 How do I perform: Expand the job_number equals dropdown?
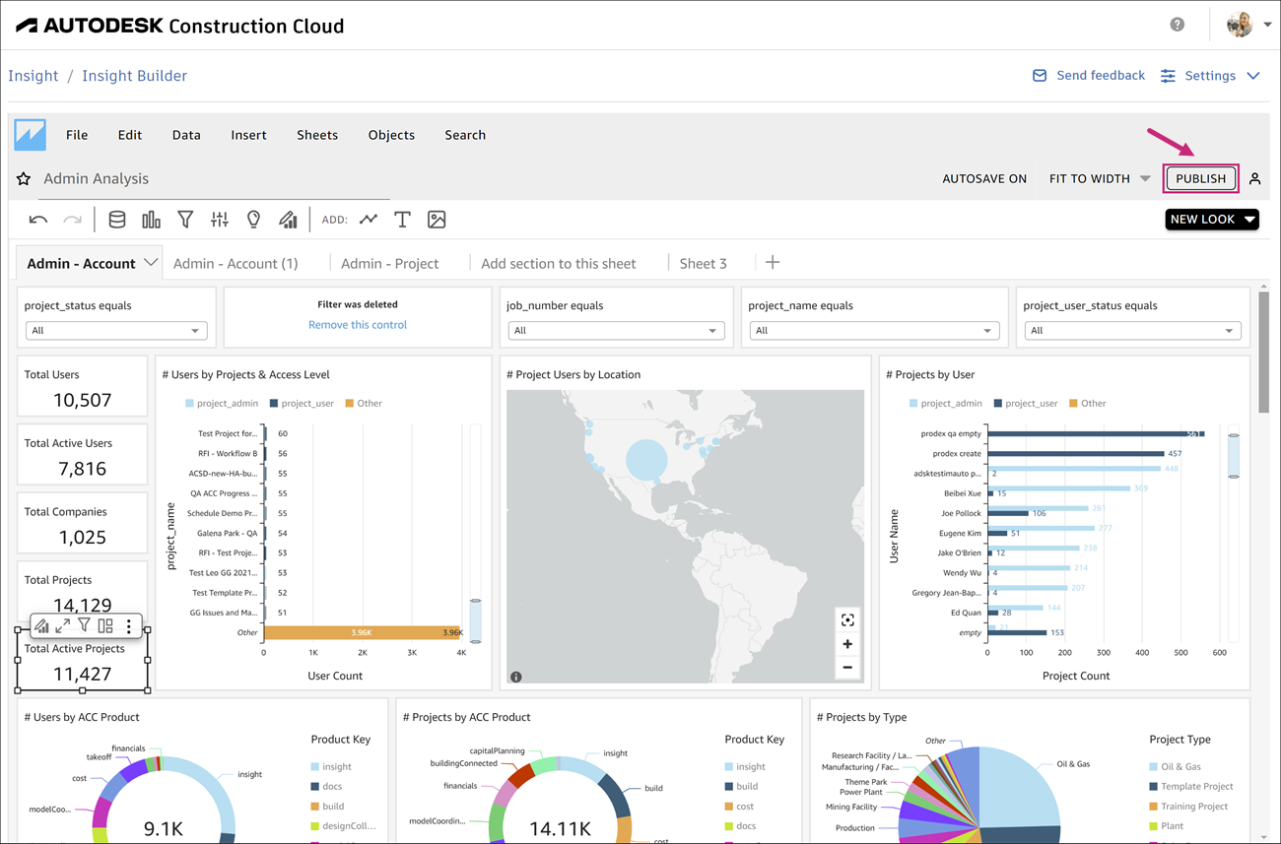click(x=616, y=331)
